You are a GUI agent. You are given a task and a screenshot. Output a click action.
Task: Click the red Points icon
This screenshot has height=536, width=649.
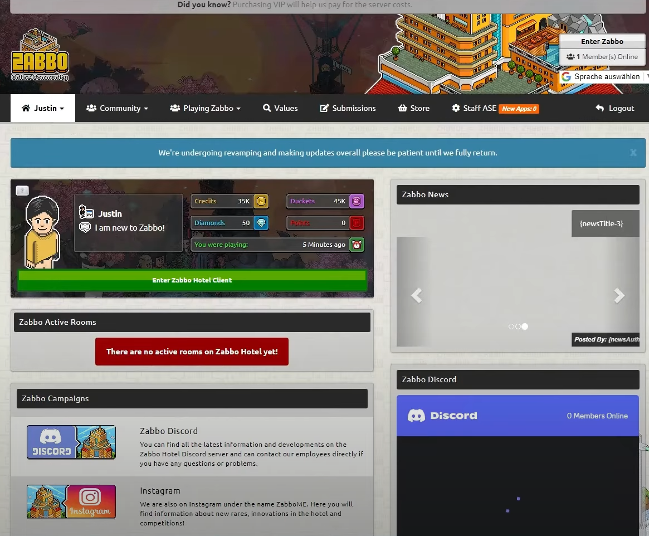(357, 223)
